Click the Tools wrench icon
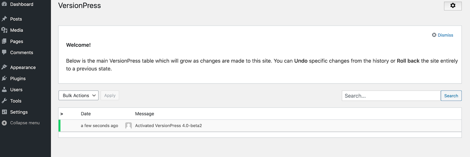Screen dimensions: 470x157 pos(4,101)
